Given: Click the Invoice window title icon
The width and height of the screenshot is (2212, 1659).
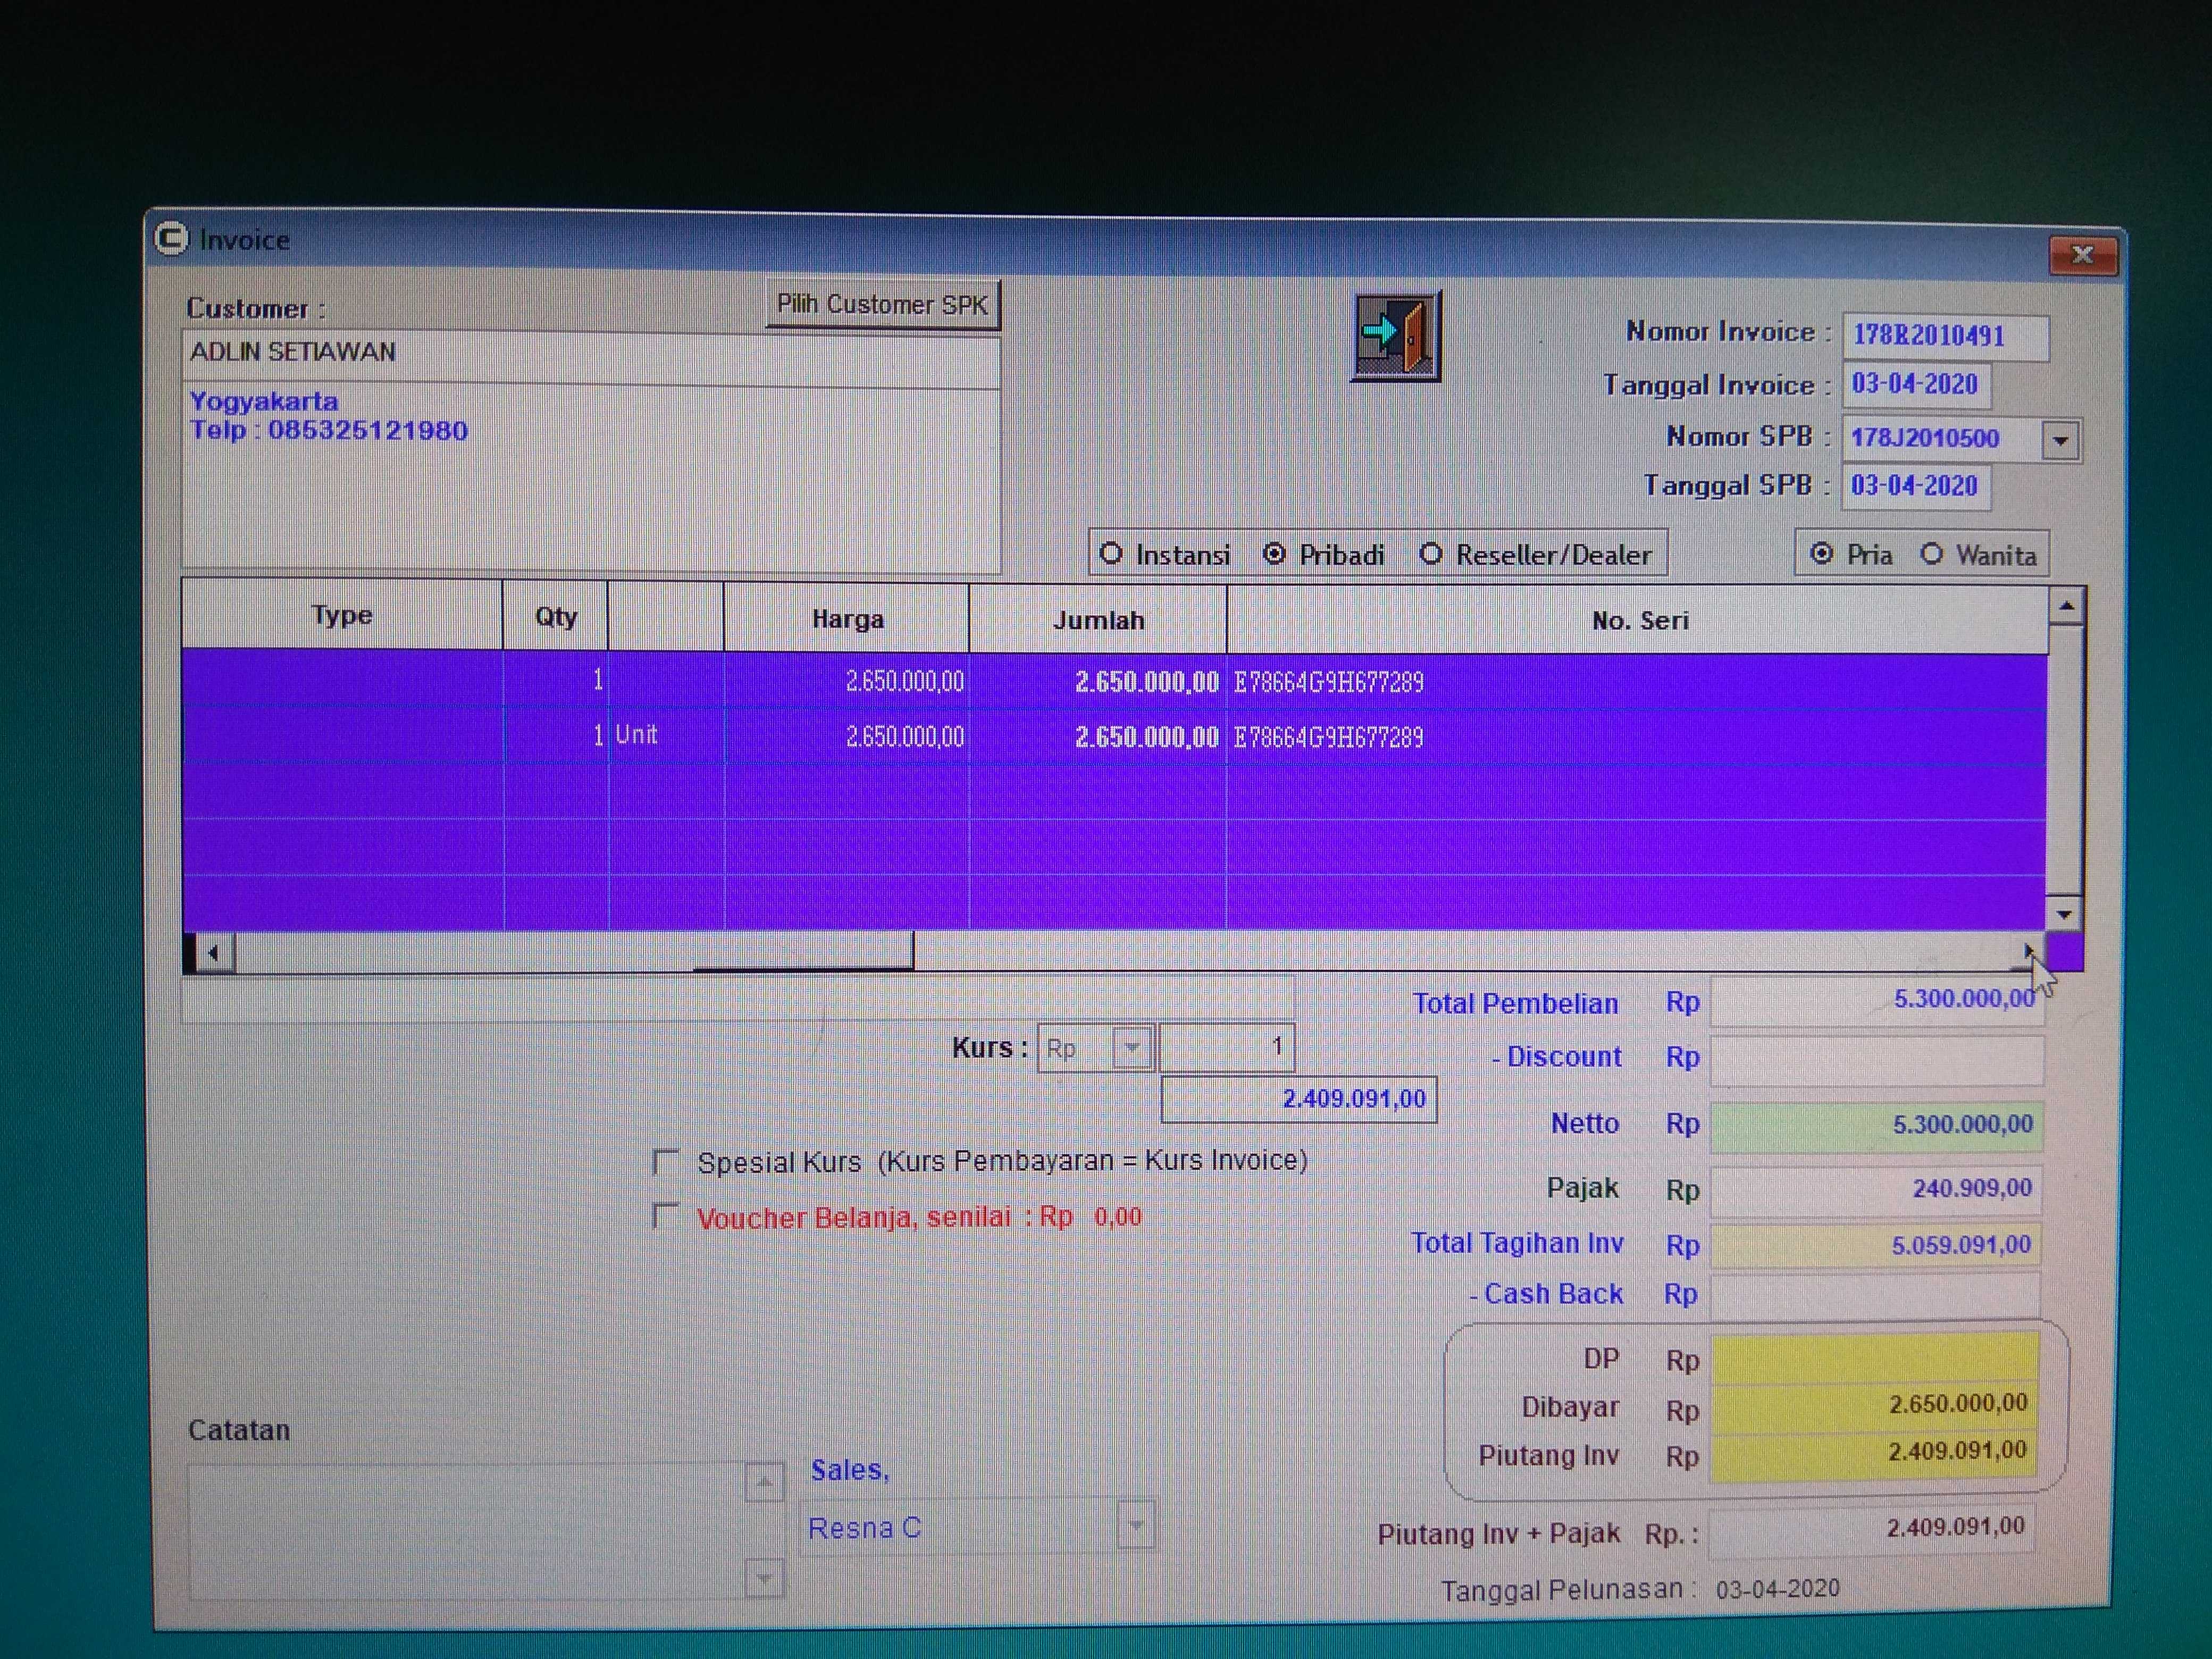Looking at the screenshot, I should click(171, 238).
